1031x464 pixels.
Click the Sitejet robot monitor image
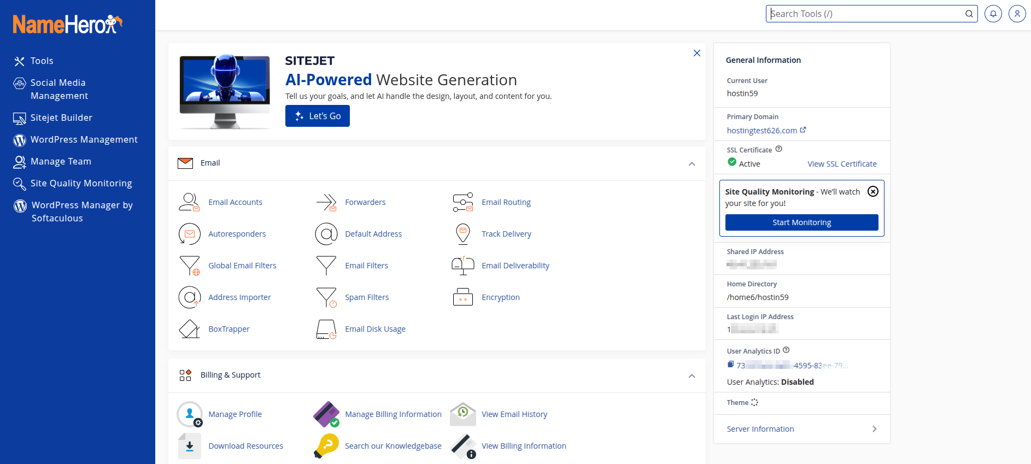click(x=225, y=92)
